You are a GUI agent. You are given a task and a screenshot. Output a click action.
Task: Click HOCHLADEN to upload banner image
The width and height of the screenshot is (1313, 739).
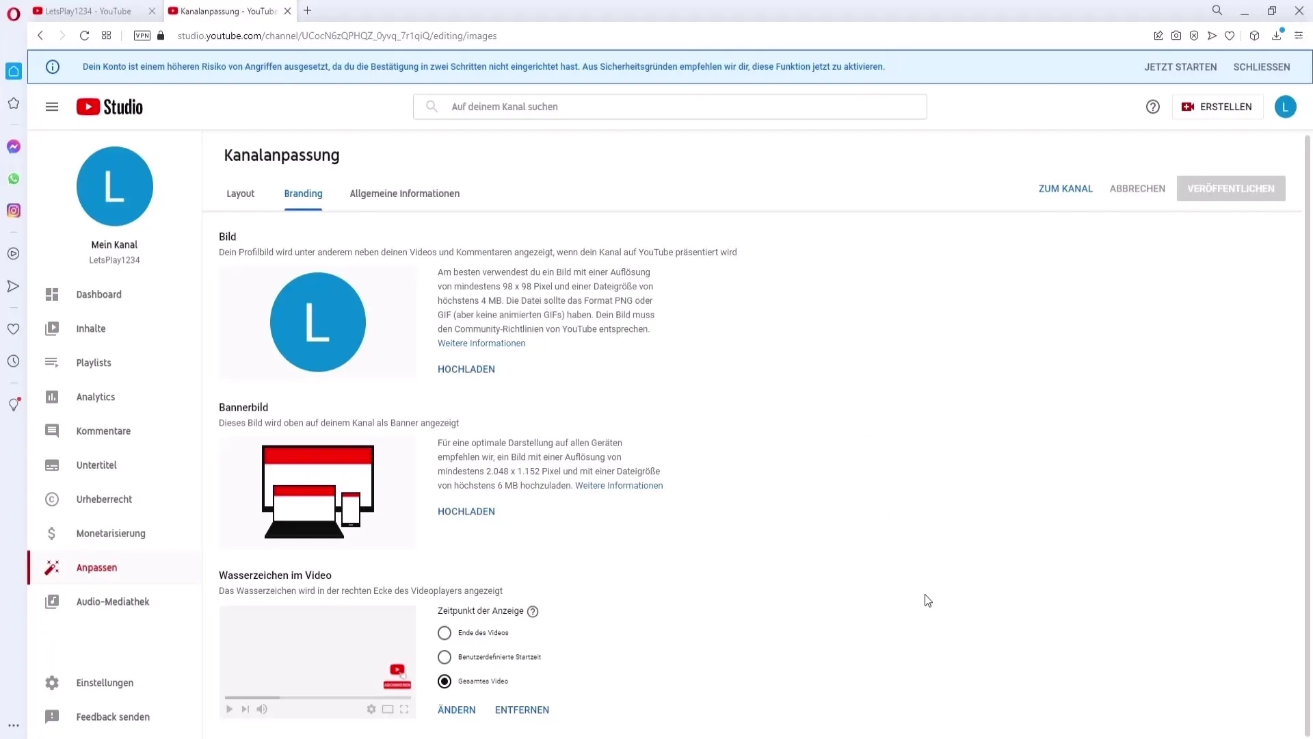[x=465, y=512]
